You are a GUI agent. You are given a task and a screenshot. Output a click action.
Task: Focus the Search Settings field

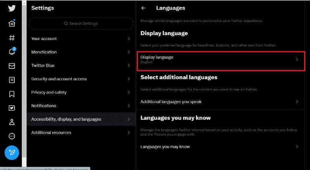[81, 24]
